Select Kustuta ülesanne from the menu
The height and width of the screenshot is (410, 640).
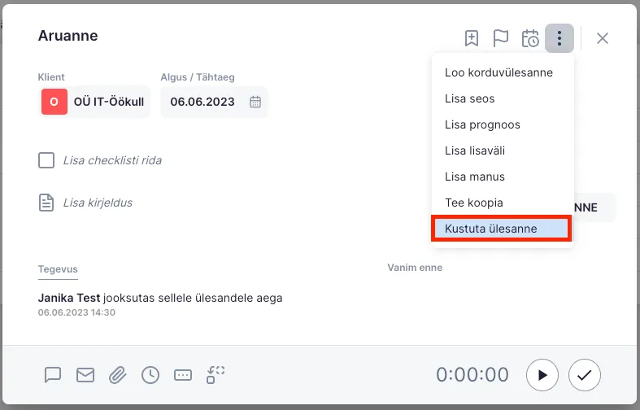click(x=501, y=229)
